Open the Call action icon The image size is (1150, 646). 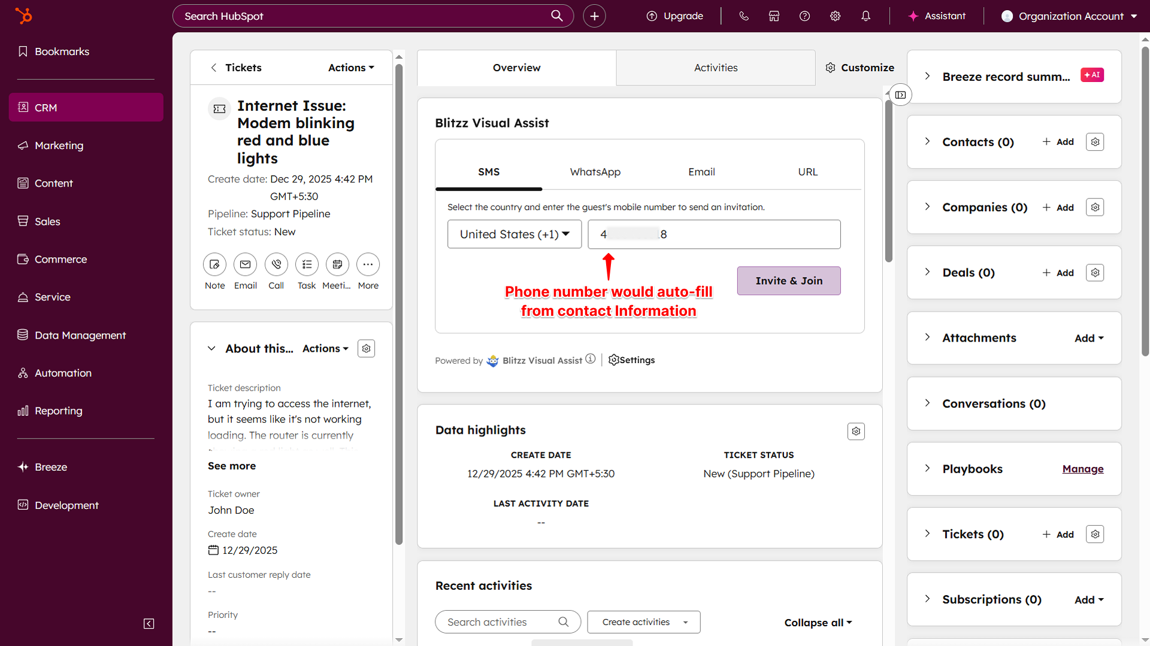276,264
